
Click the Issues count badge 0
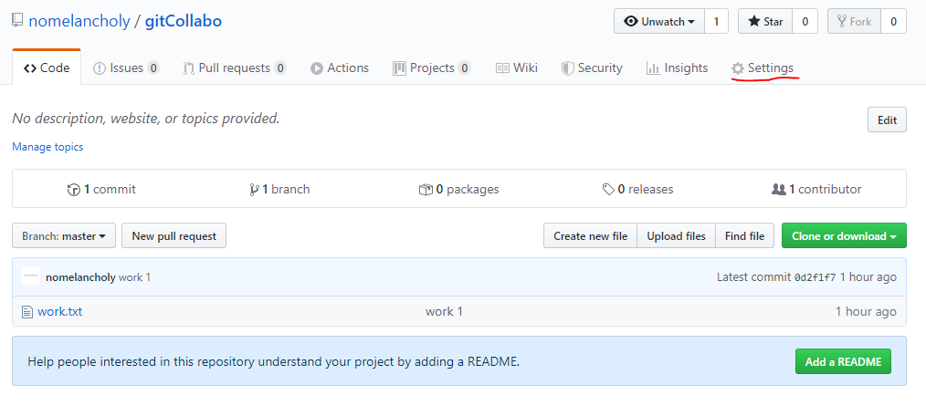[153, 68]
